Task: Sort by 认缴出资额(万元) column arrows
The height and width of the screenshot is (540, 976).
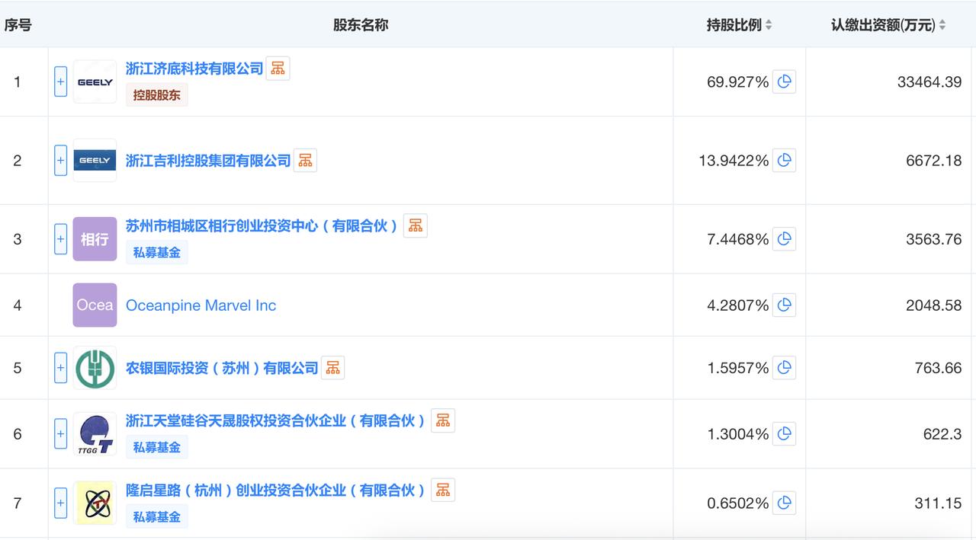Action: tap(942, 25)
